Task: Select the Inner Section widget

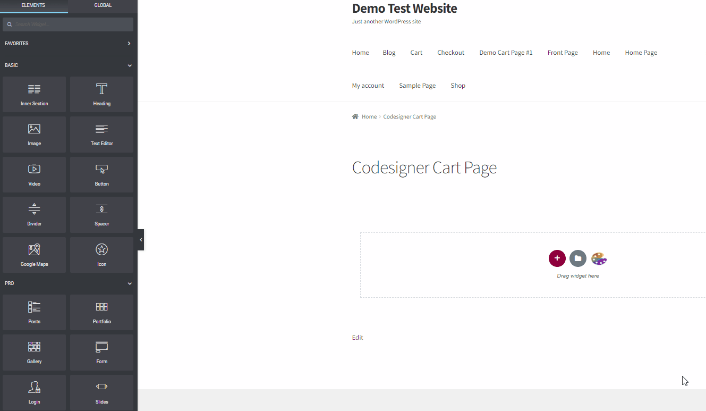Action: click(x=34, y=94)
